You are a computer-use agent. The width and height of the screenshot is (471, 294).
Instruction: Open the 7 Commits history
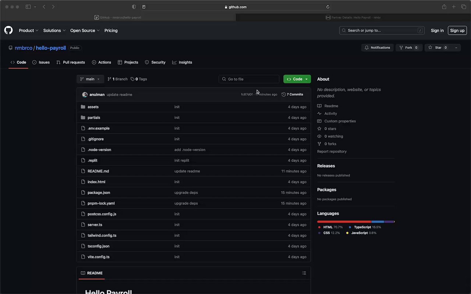[x=293, y=94]
